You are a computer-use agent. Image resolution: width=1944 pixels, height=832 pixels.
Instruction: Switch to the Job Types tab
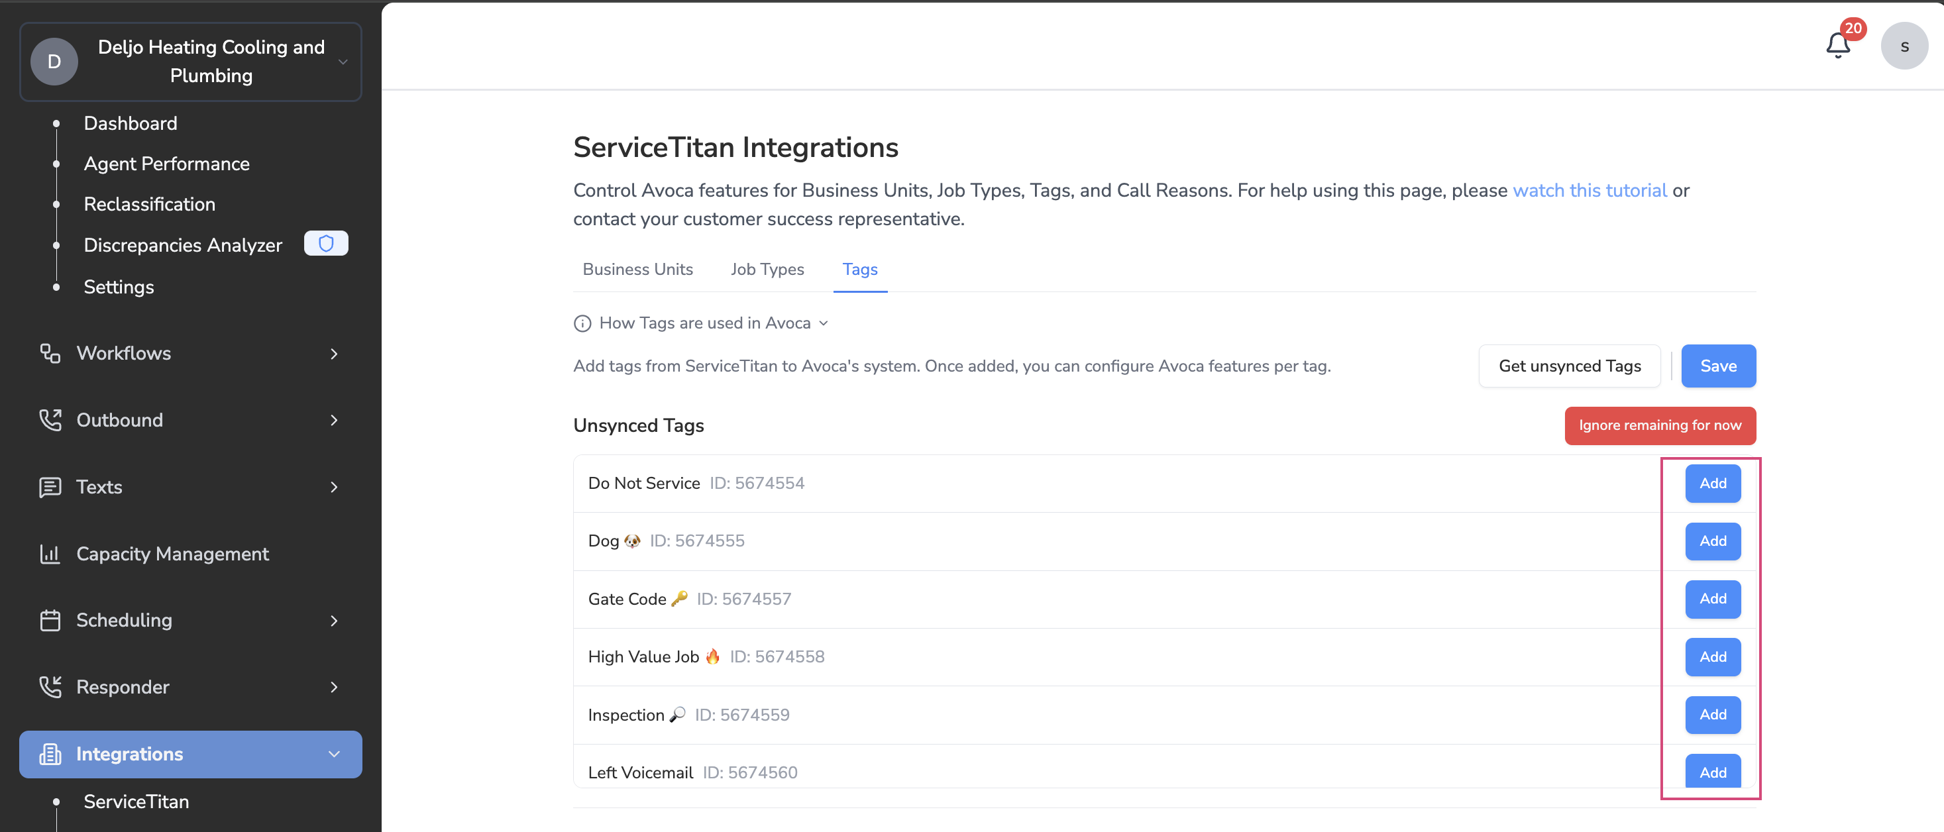[x=767, y=270]
